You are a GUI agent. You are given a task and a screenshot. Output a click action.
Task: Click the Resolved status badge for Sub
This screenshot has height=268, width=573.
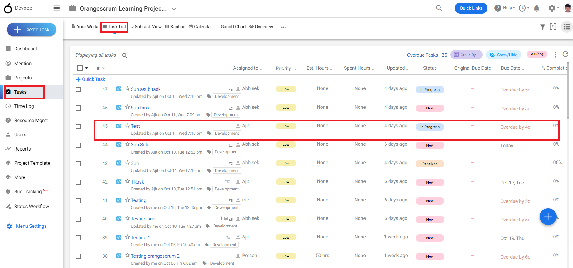430,164
